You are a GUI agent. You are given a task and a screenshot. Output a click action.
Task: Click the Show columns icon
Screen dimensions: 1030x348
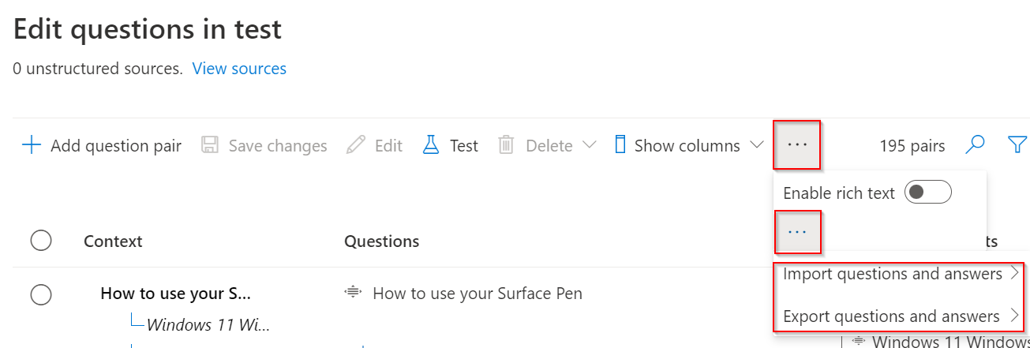click(x=620, y=145)
